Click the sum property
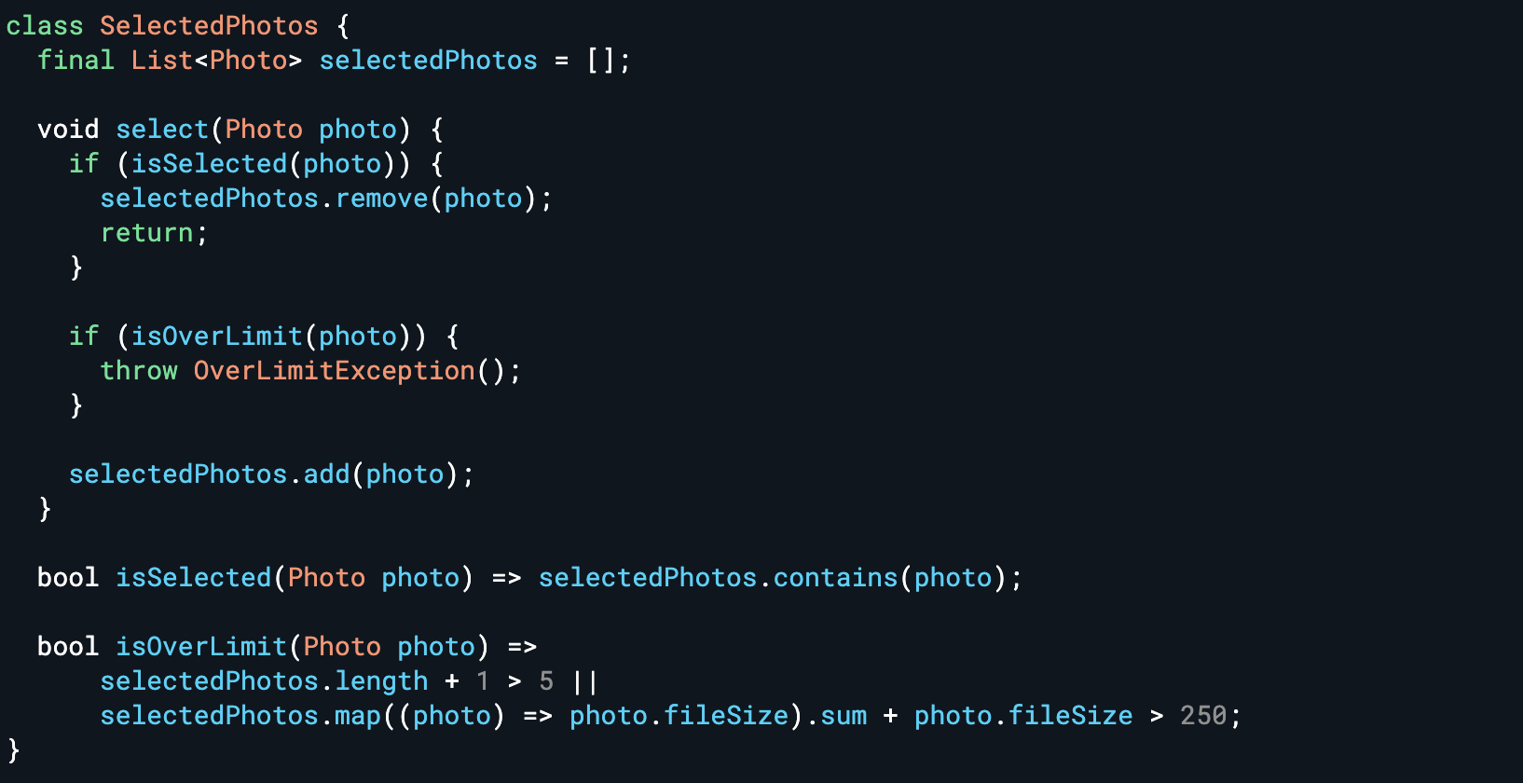The width and height of the screenshot is (1523, 783). (x=844, y=716)
